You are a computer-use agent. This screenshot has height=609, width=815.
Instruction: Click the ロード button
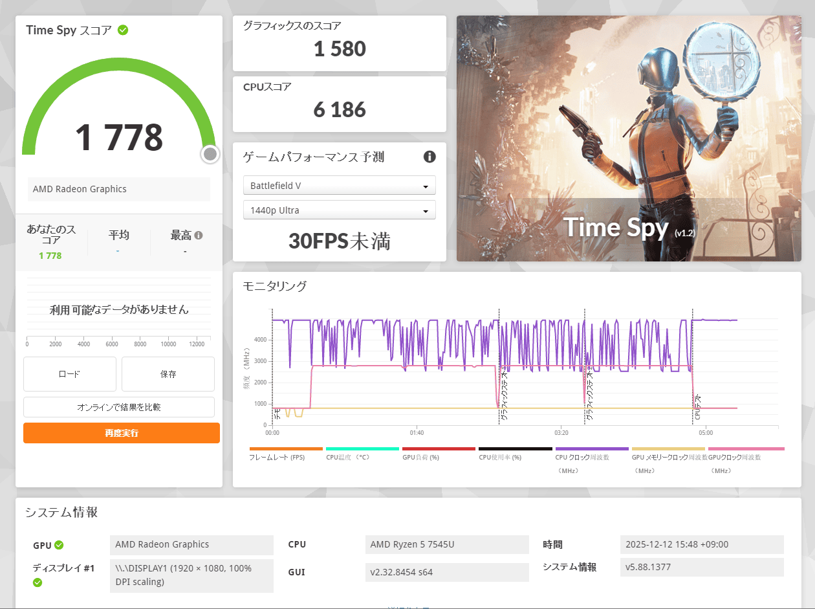coord(70,374)
